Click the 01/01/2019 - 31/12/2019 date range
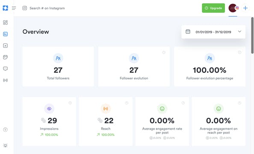Viewport: 254px width, 154px height. (213, 32)
